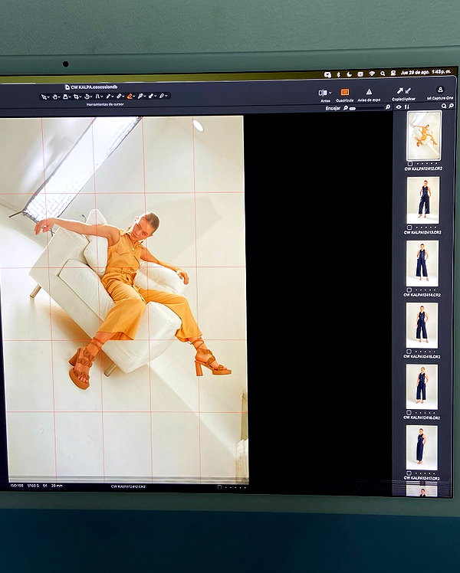Toggle the browser eye visibility icon

(399, 106)
